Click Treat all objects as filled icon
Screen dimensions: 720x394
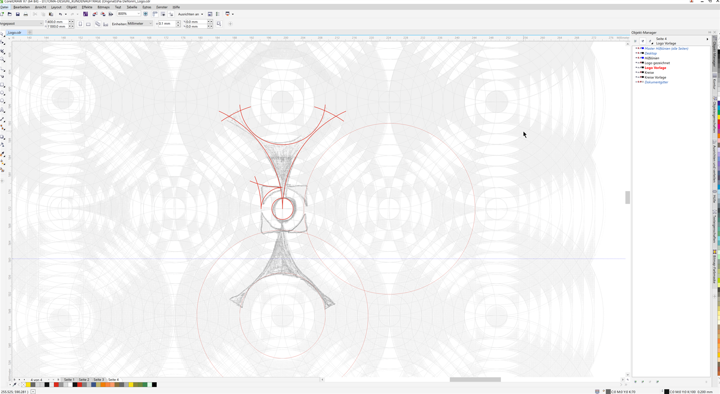[x=219, y=24]
